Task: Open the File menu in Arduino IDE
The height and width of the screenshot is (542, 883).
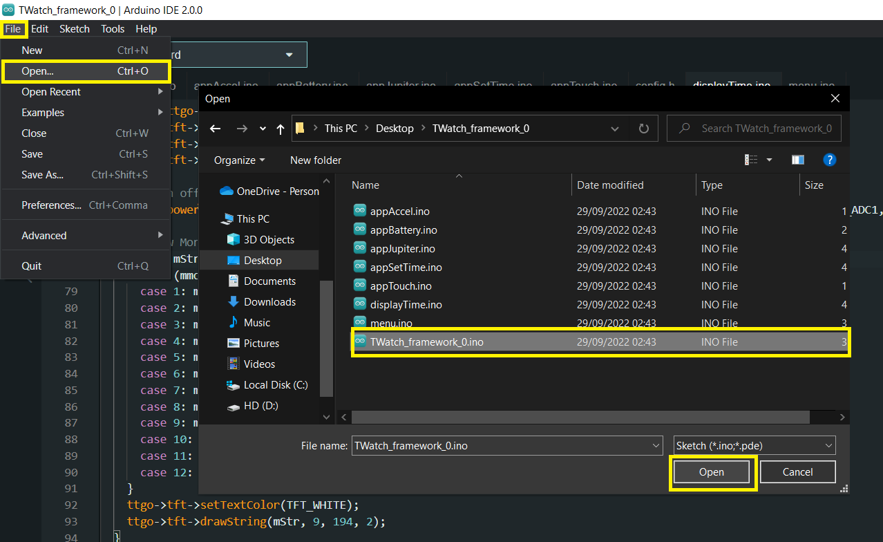Action: [x=13, y=29]
